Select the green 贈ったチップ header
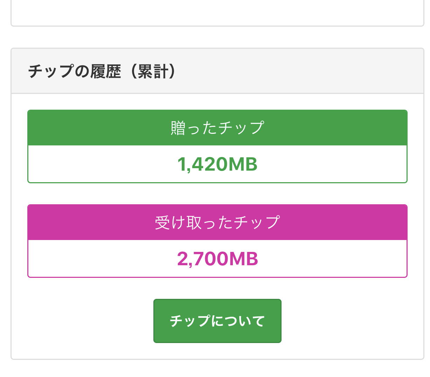430x377 pixels. point(217,128)
